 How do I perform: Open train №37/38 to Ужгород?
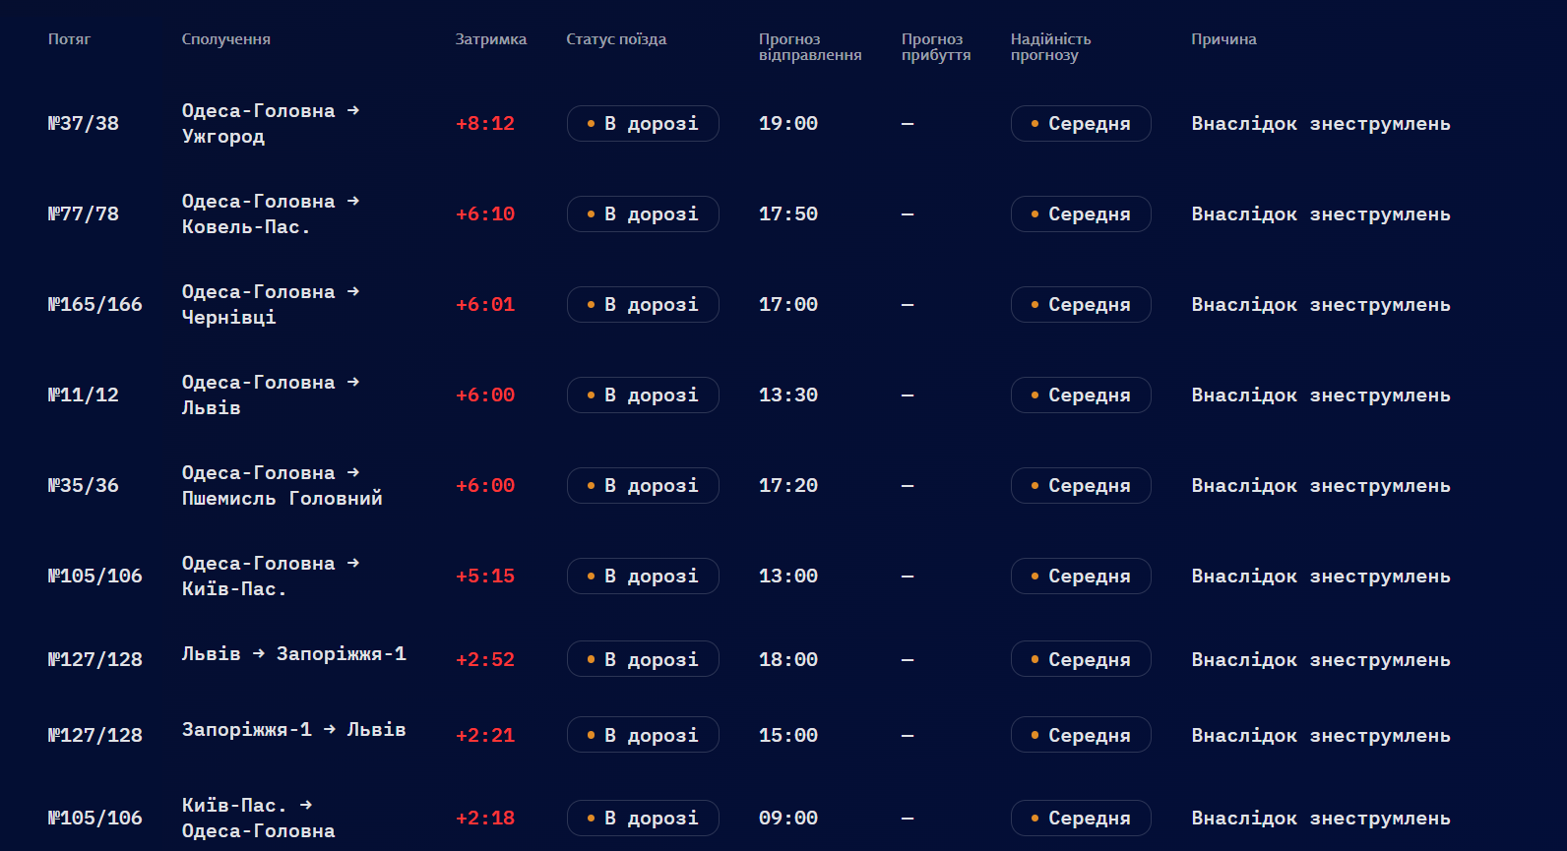(83, 124)
